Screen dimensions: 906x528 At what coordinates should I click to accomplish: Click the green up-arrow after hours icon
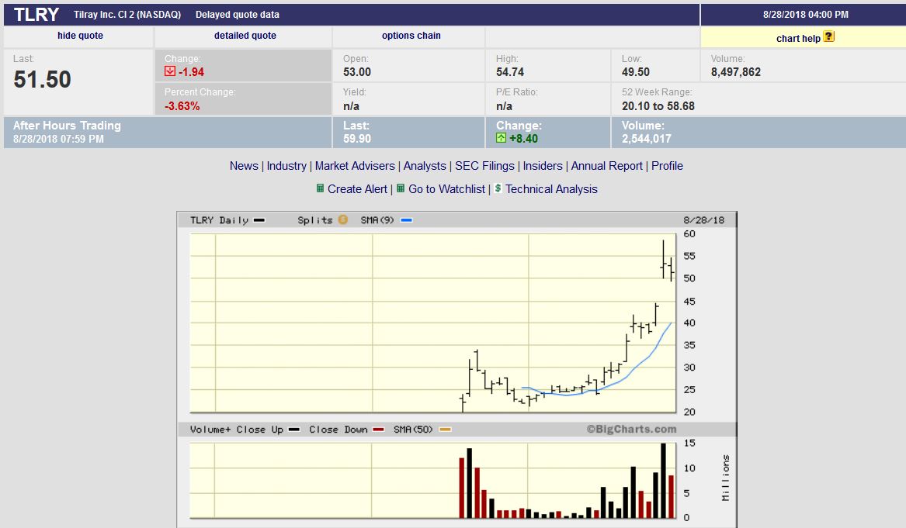pyautogui.click(x=502, y=138)
